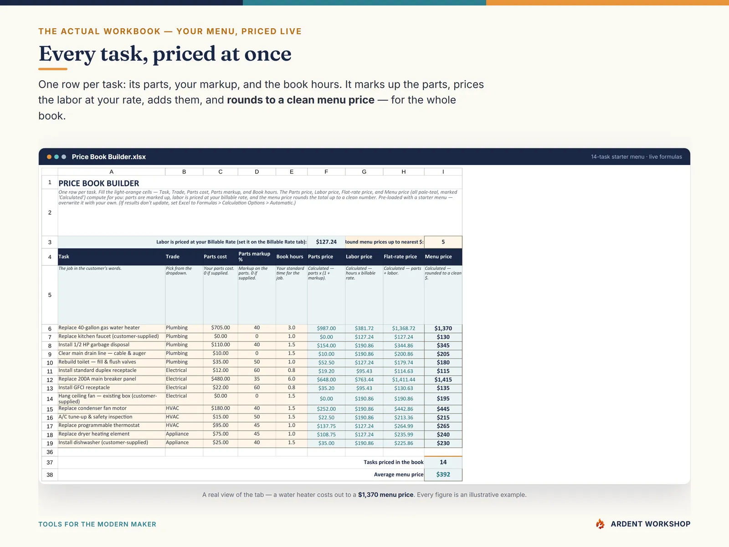The height and width of the screenshot is (547, 729).
Task: Click Trade dropdown cell for Install dishwasher
Action: coord(184,443)
